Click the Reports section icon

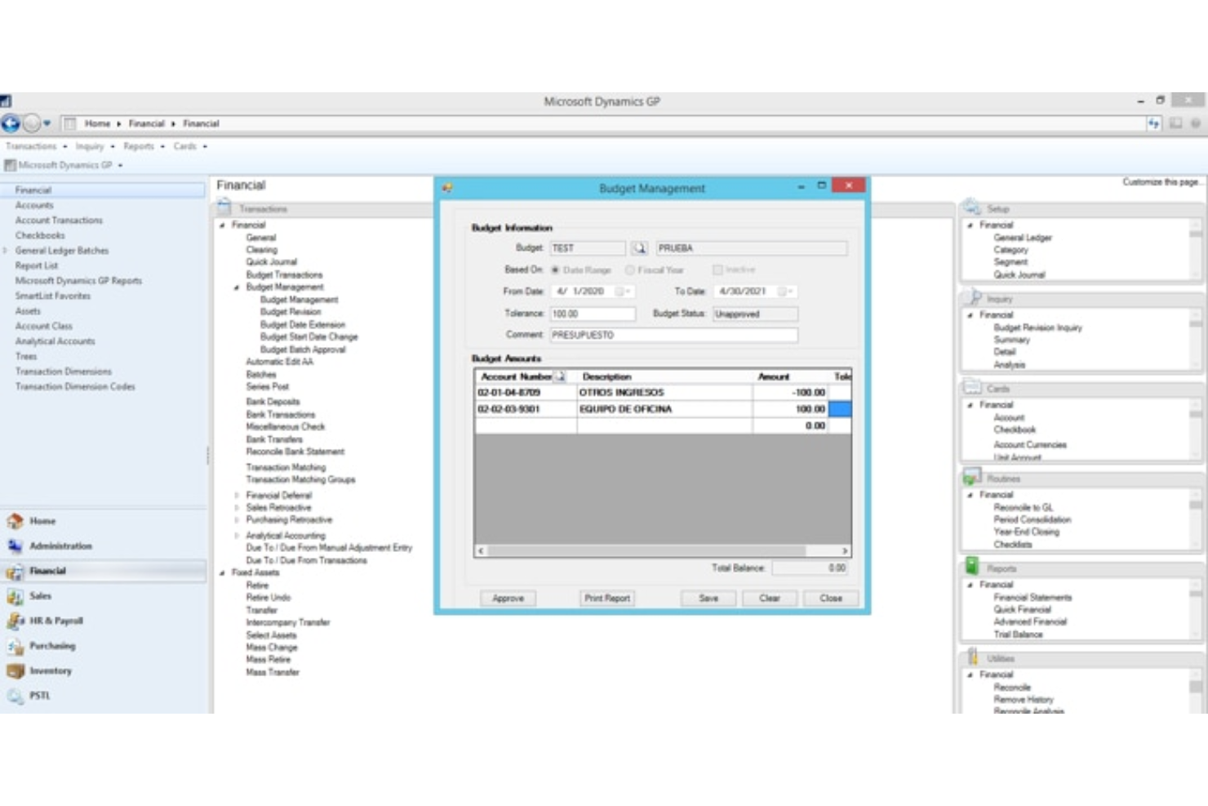[971, 567]
